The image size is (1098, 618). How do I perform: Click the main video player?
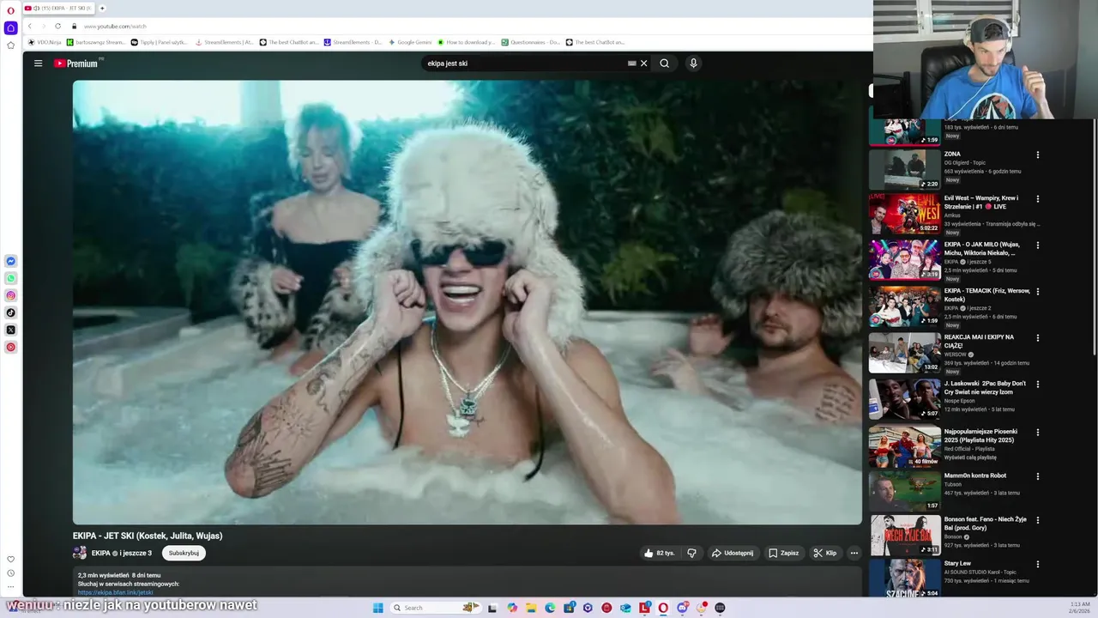pyautogui.click(x=467, y=302)
